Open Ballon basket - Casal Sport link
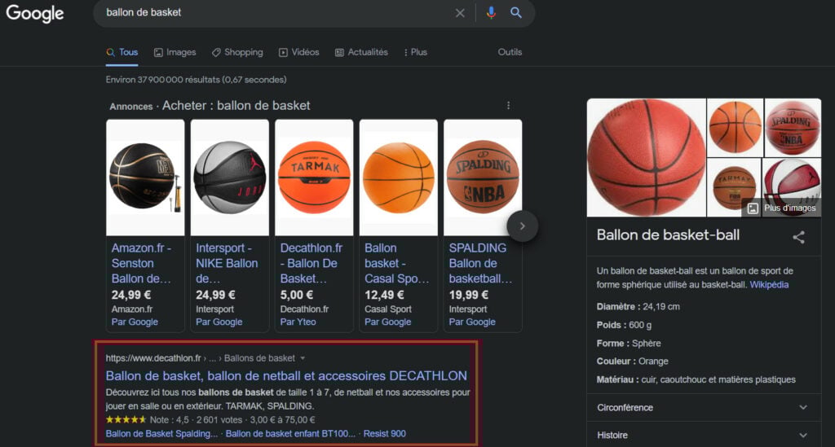 (397, 263)
